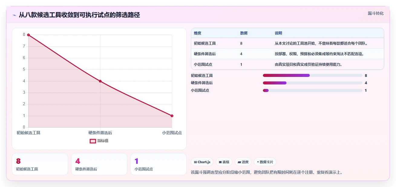Select the chart data point at value 8

(x=28, y=35)
